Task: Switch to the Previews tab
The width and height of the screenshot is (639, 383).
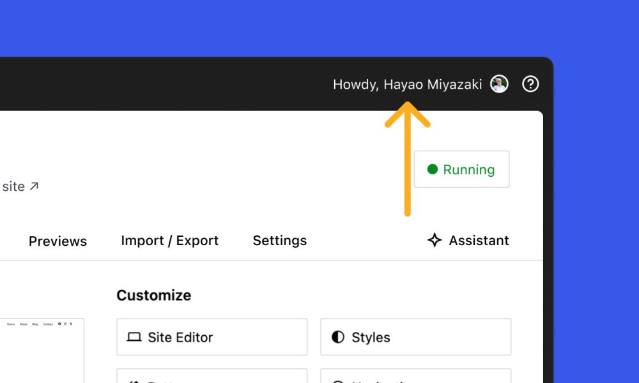Action: 58,241
